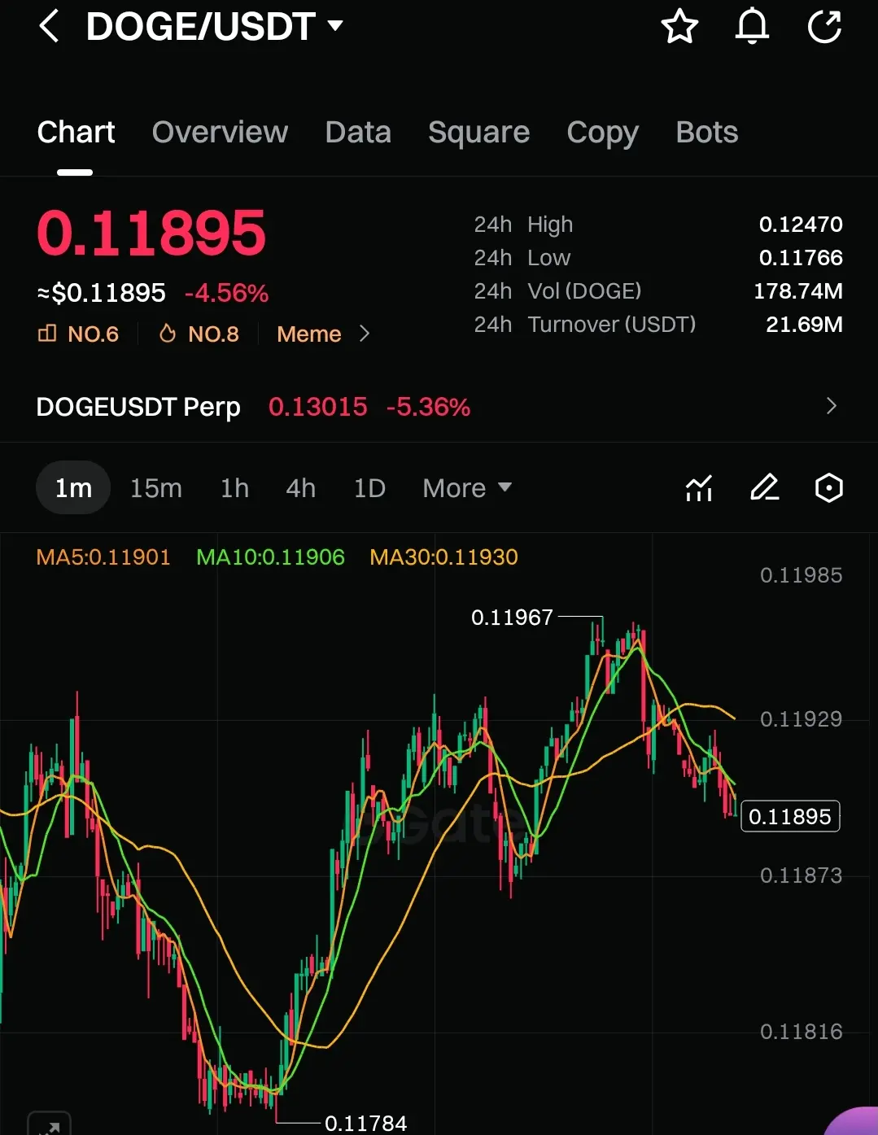
Task: Switch to the Chart tab
Action: [76, 132]
